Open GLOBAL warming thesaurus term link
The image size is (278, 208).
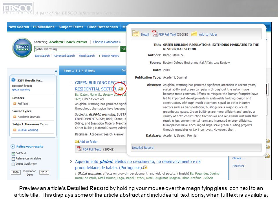[x=28, y=130]
